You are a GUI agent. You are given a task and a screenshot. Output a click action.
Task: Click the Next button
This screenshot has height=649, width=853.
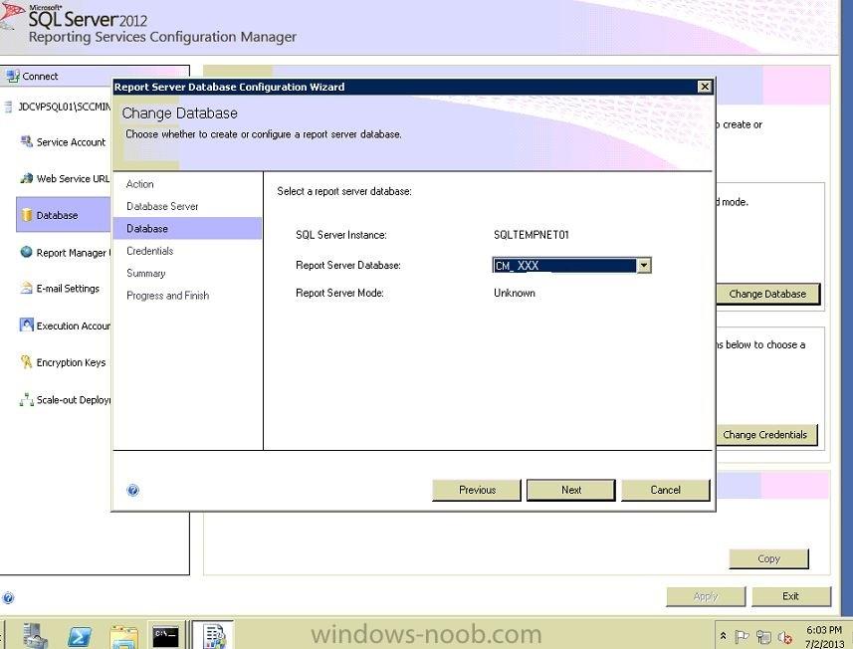pyautogui.click(x=570, y=490)
